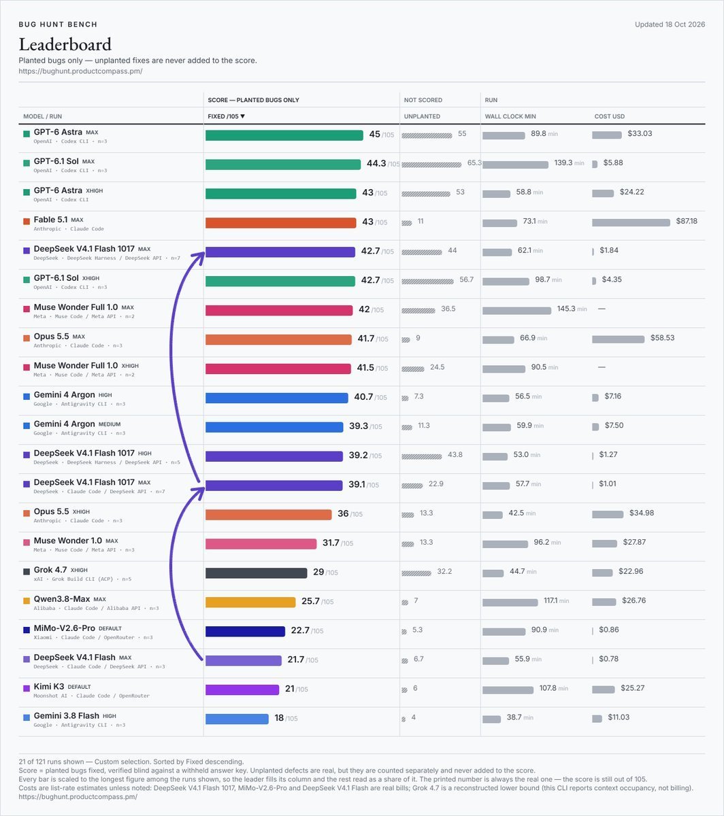Sort by the FIXED /105 column arrow
This screenshot has width=724, height=816.
(x=242, y=116)
